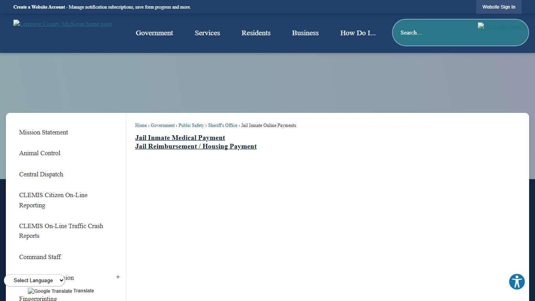
Task: Select the Residents menu item
Action: pyautogui.click(x=256, y=33)
